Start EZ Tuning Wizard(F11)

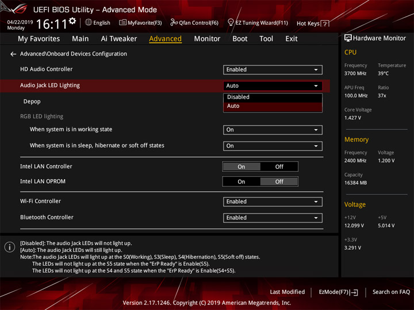tap(258, 23)
